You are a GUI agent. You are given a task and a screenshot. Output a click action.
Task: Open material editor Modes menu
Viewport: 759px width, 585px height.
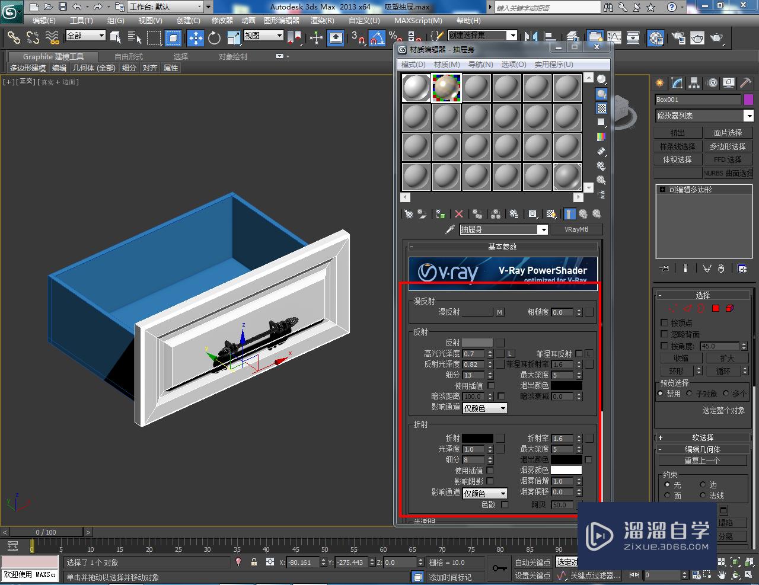click(413, 64)
